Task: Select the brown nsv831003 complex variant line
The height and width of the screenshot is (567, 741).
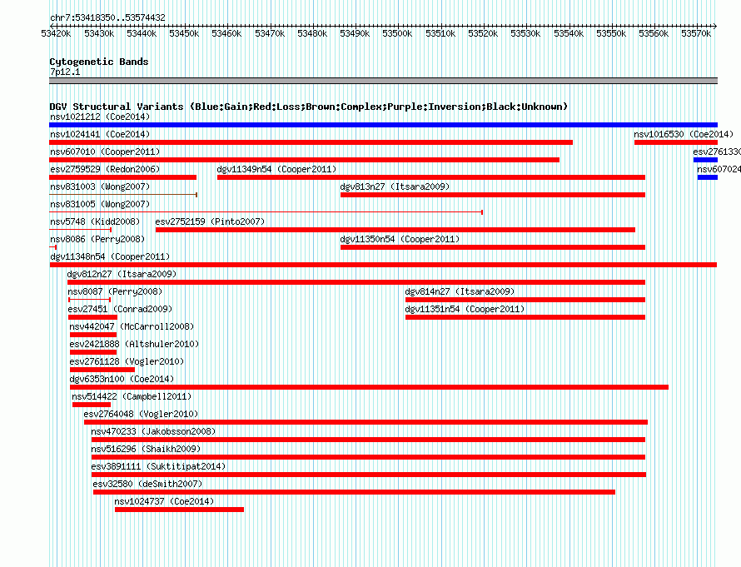Action: [123, 195]
